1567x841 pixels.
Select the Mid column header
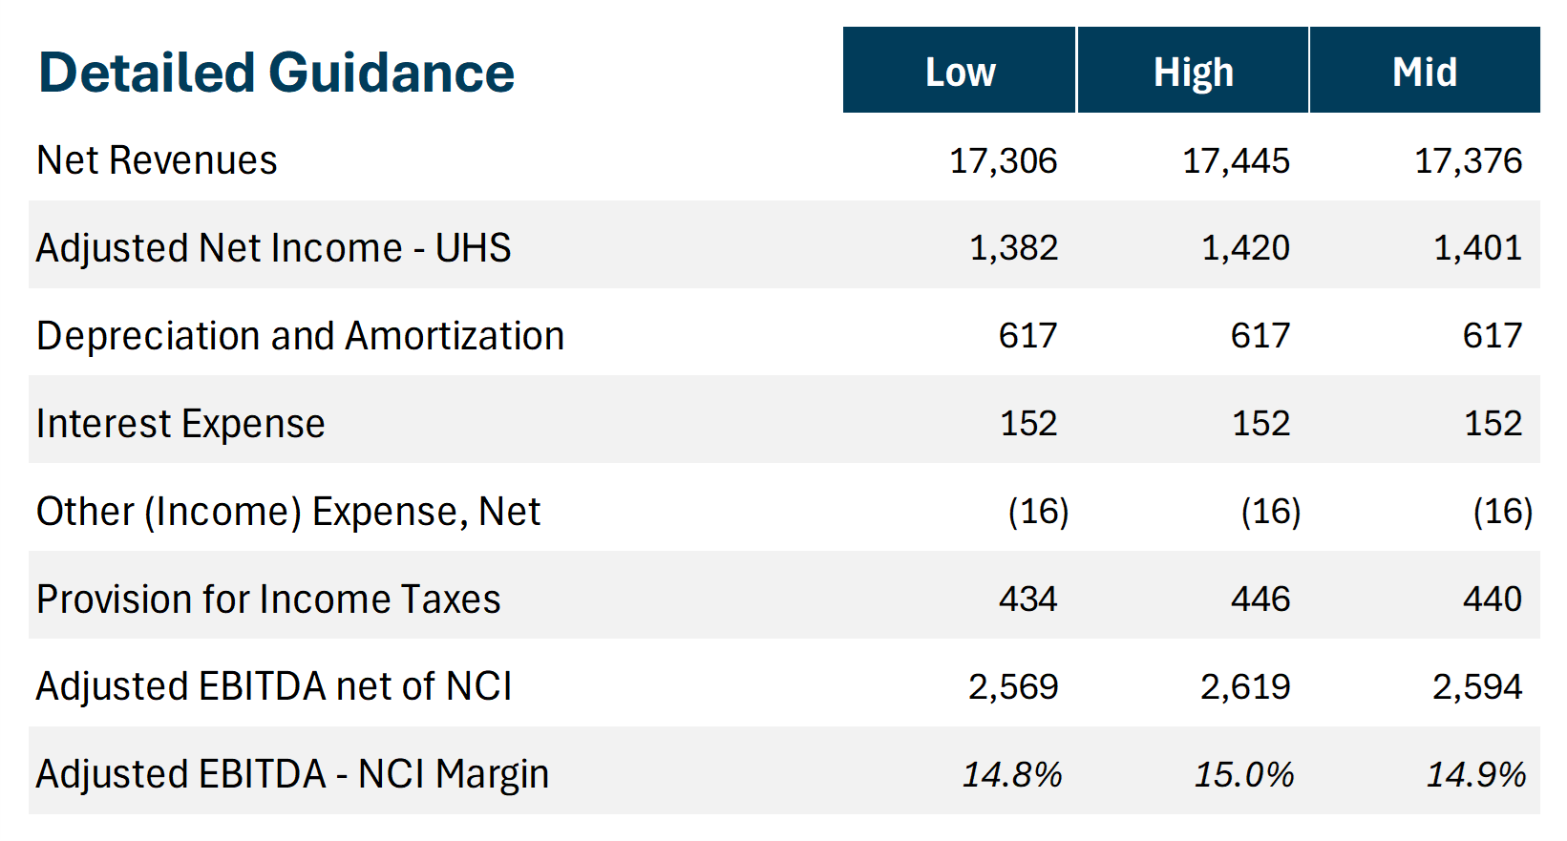pyautogui.click(x=1425, y=72)
